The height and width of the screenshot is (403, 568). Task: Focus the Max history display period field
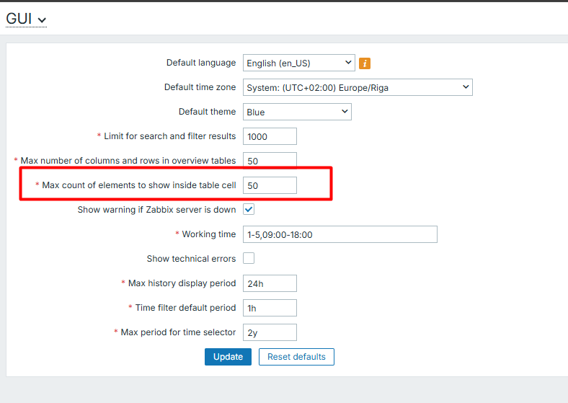[270, 283]
